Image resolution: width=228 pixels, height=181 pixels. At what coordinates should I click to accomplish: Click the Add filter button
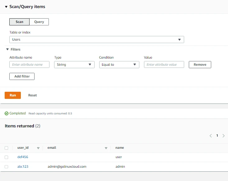[x=22, y=76]
